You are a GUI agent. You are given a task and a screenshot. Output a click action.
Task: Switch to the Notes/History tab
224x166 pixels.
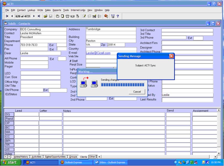point(21,157)
